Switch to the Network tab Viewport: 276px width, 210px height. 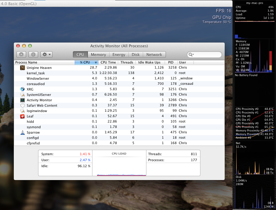(x=154, y=55)
